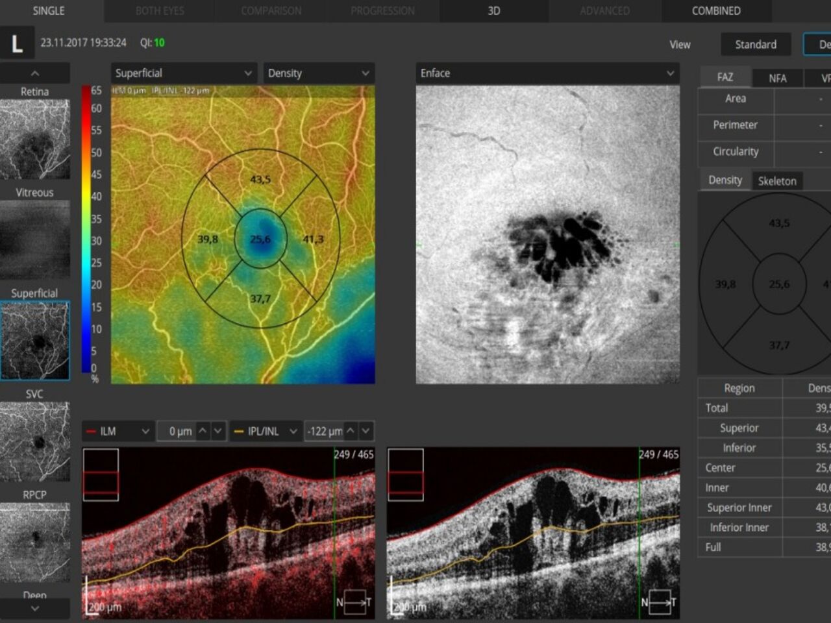
Task: Click the inferior sector value 37,7 on map
Action: 260,299
